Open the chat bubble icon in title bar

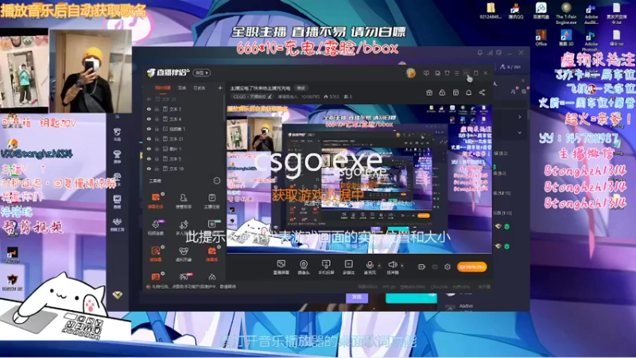pos(437,73)
